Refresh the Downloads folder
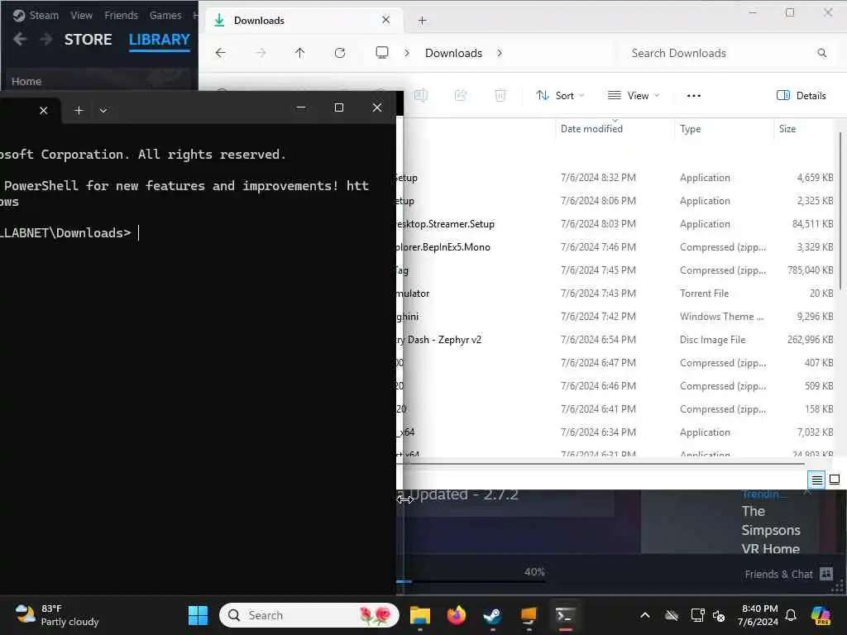 [x=340, y=53]
